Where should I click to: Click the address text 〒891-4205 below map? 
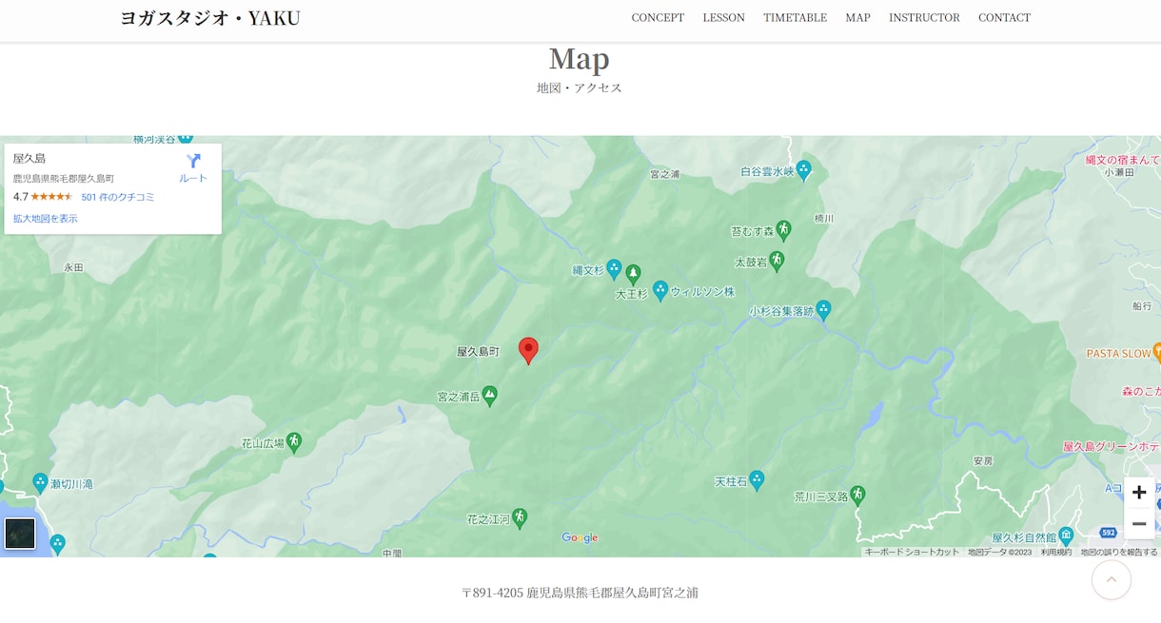(580, 593)
